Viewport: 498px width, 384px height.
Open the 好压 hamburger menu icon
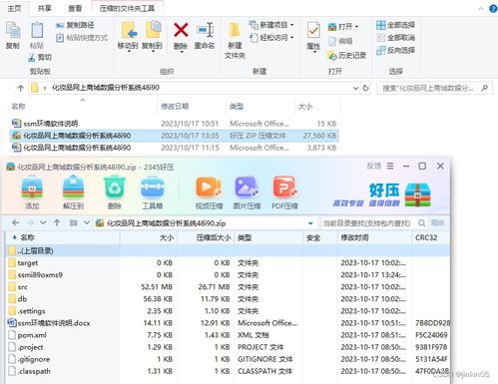coord(390,166)
